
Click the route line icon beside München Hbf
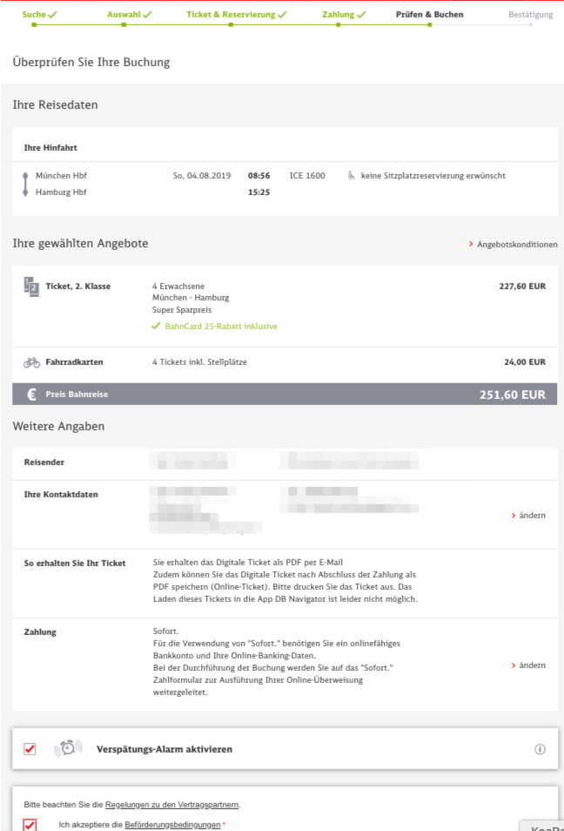[x=26, y=184]
